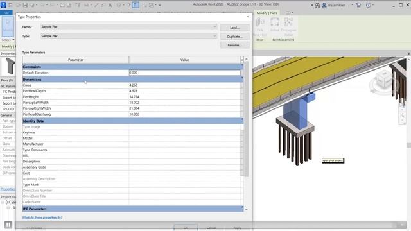Click the Modify tool in ribbon

click(x=8, y=26)
